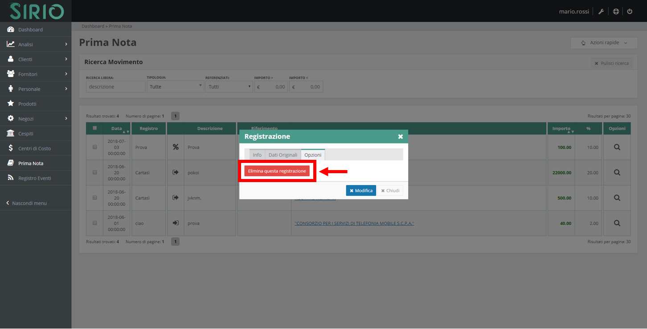Click the wrench settings icon in header

click(x=601, y=12)
